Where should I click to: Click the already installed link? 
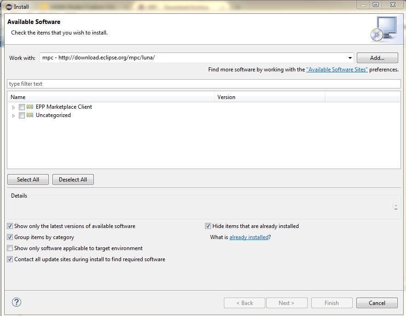tap(249, 237)
